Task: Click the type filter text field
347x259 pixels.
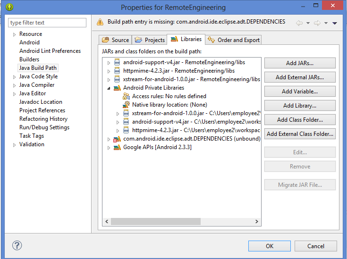Action: 47,23
